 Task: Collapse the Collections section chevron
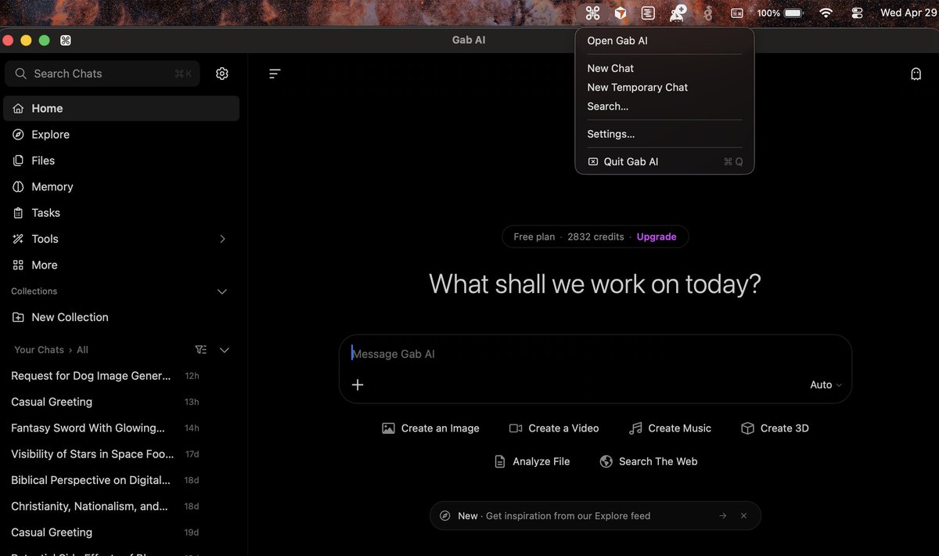pos(222,291)
